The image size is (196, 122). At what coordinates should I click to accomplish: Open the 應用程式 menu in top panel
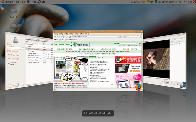9,2
